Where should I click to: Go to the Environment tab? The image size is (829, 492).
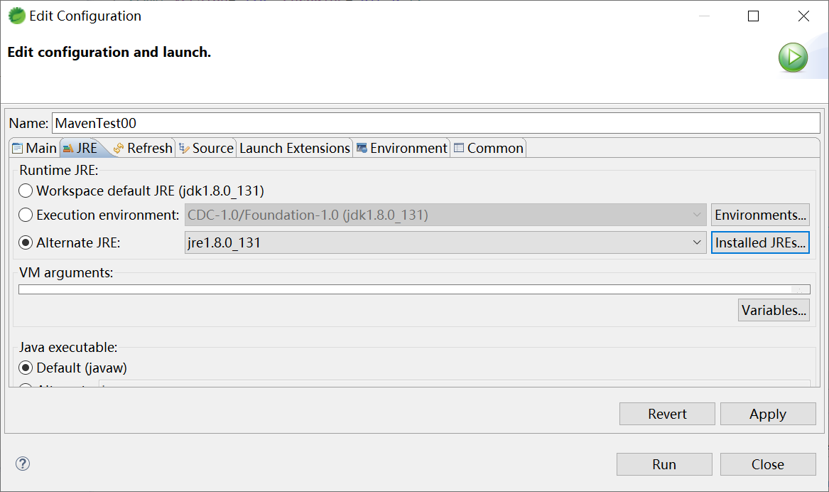pos(402,148)
